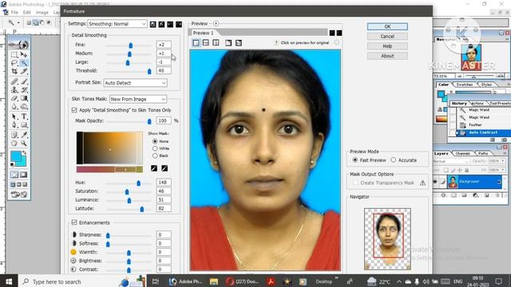Click Jump to ImageReady icon at toolbox bottom

pos(19,195)
